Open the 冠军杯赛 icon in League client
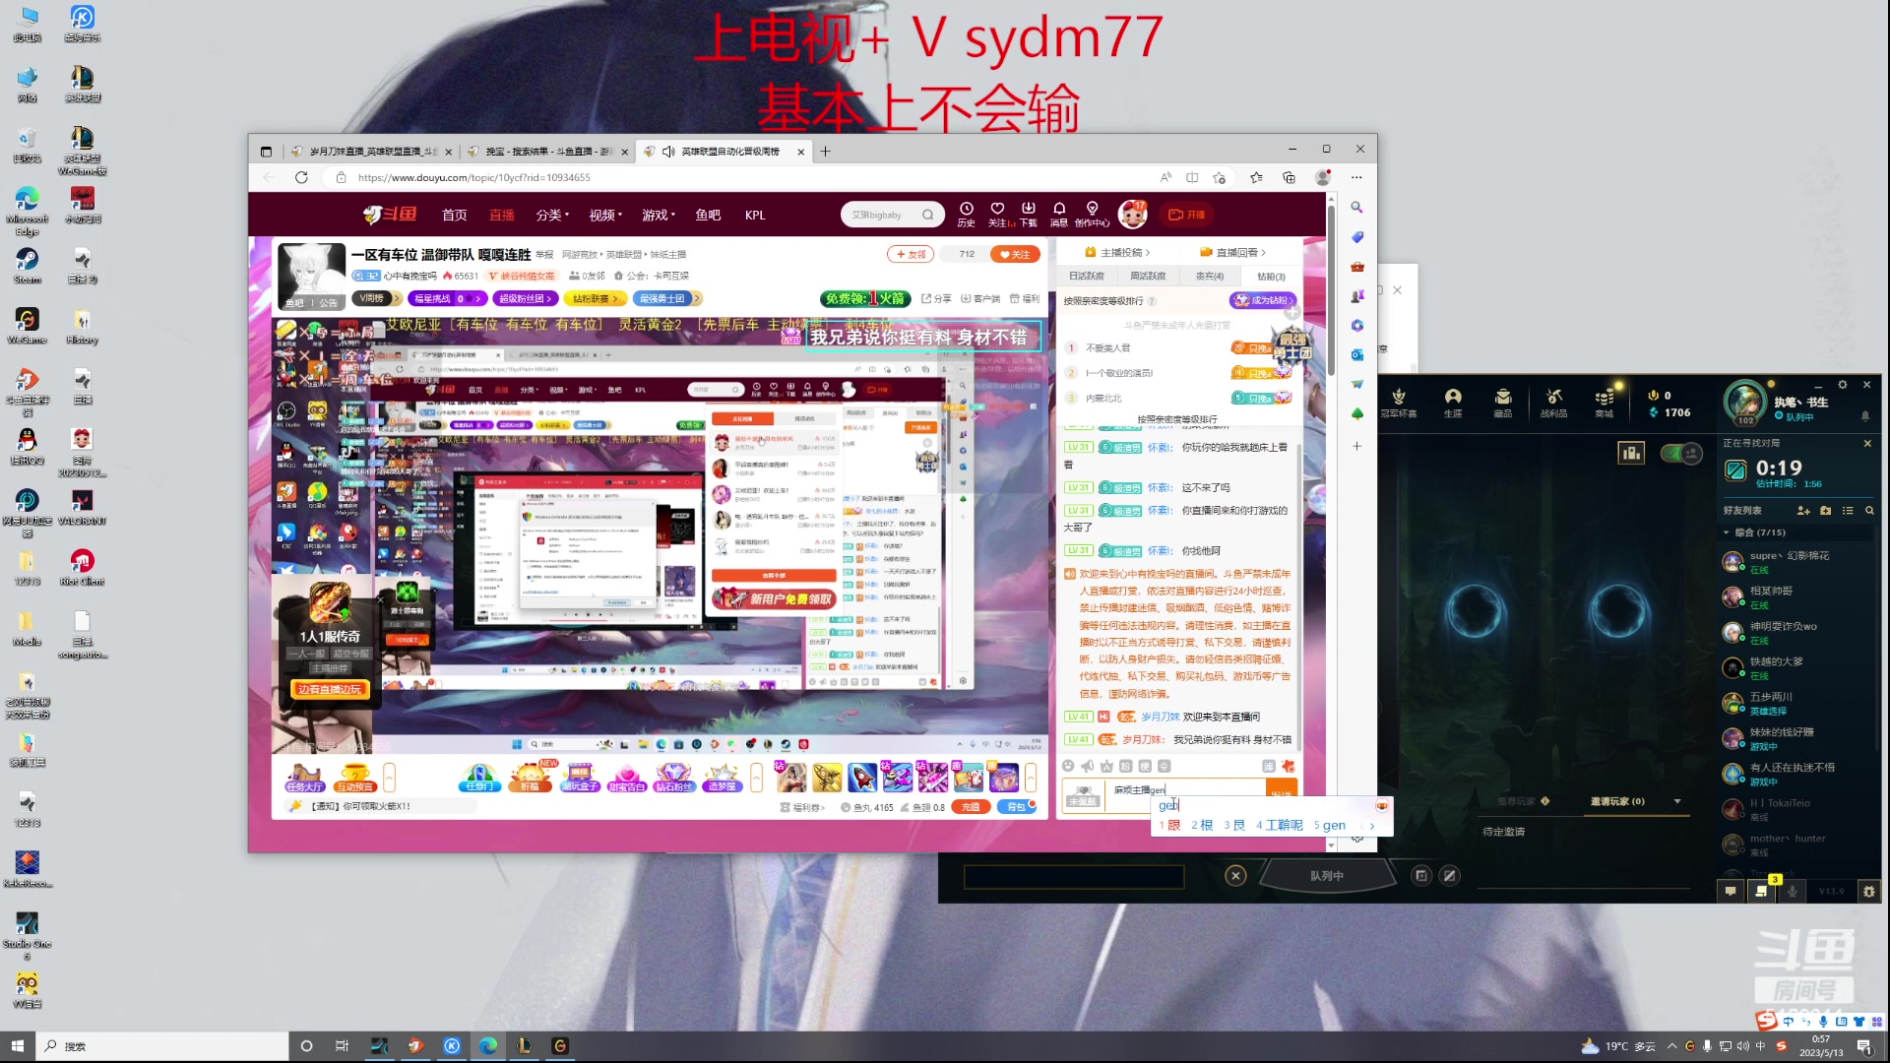This screenshot has width=1890, height=1063. [x=1399, y=403]
